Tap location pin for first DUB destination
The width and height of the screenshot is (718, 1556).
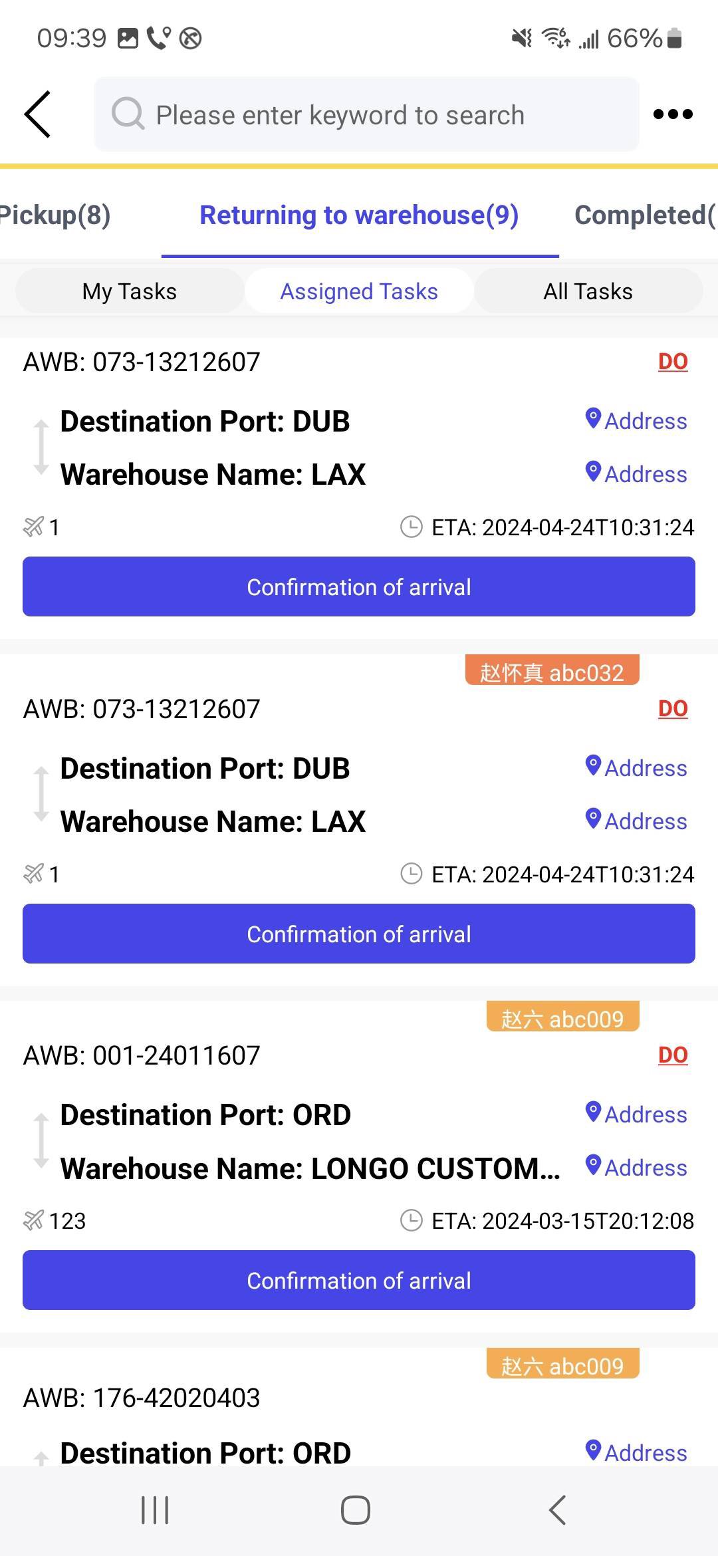coord(593,419)
